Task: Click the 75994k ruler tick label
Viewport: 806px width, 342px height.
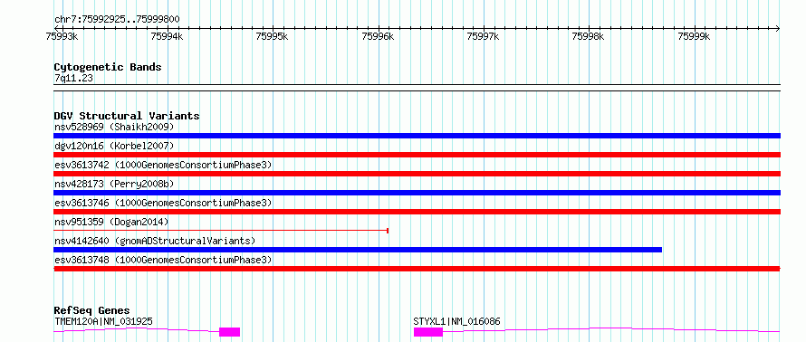Action: [x=168, y=36]
